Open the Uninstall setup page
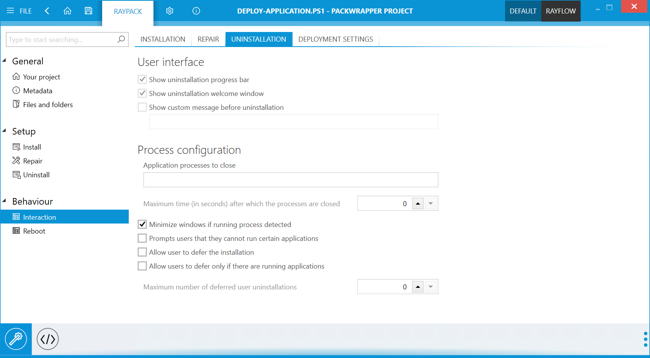 [x=36, y=175]
